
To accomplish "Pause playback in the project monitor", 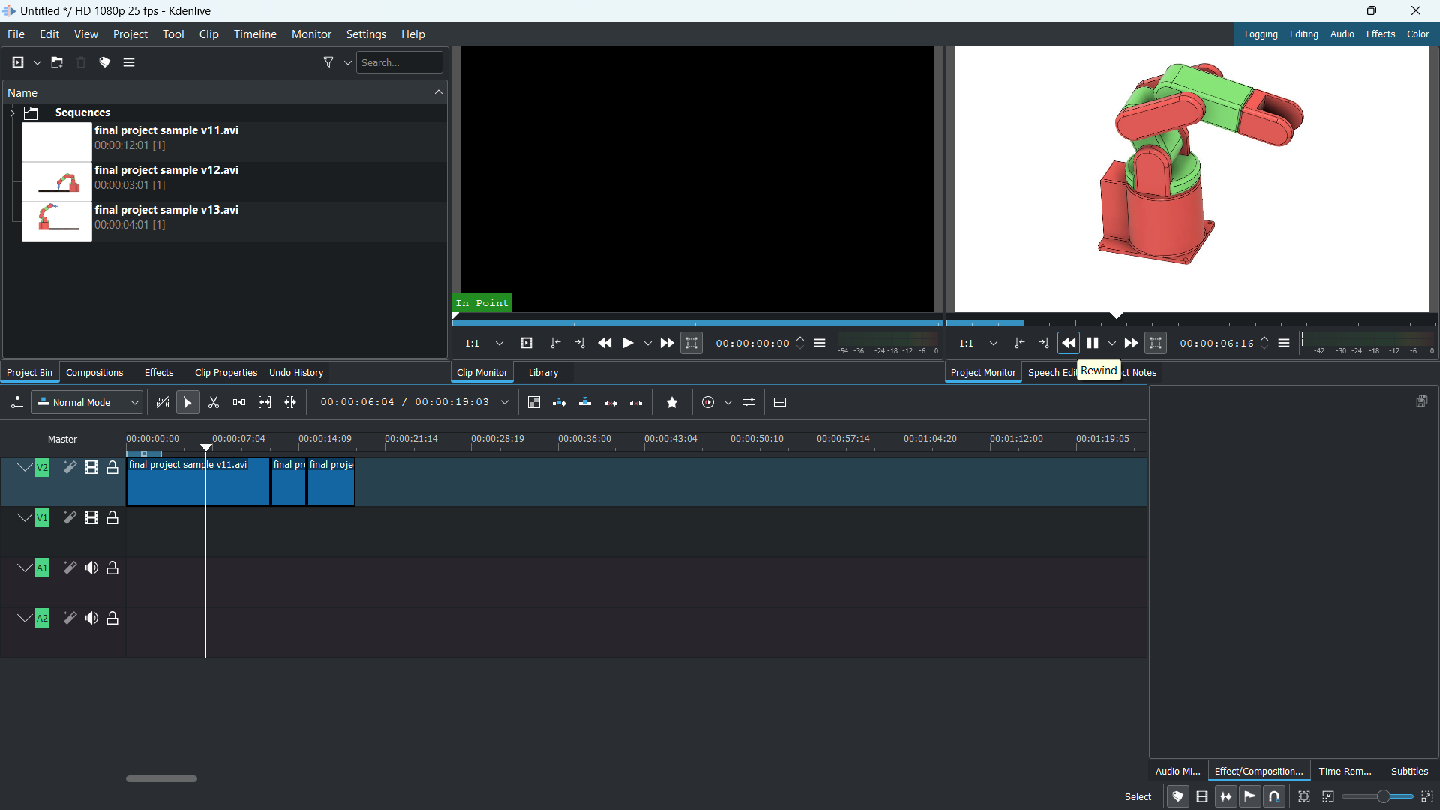I will pyautogui.click(x=1093, y=343).
